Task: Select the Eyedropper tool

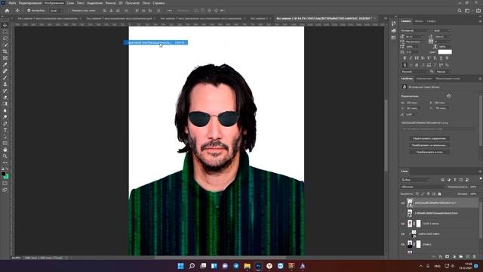Action: 5,64
